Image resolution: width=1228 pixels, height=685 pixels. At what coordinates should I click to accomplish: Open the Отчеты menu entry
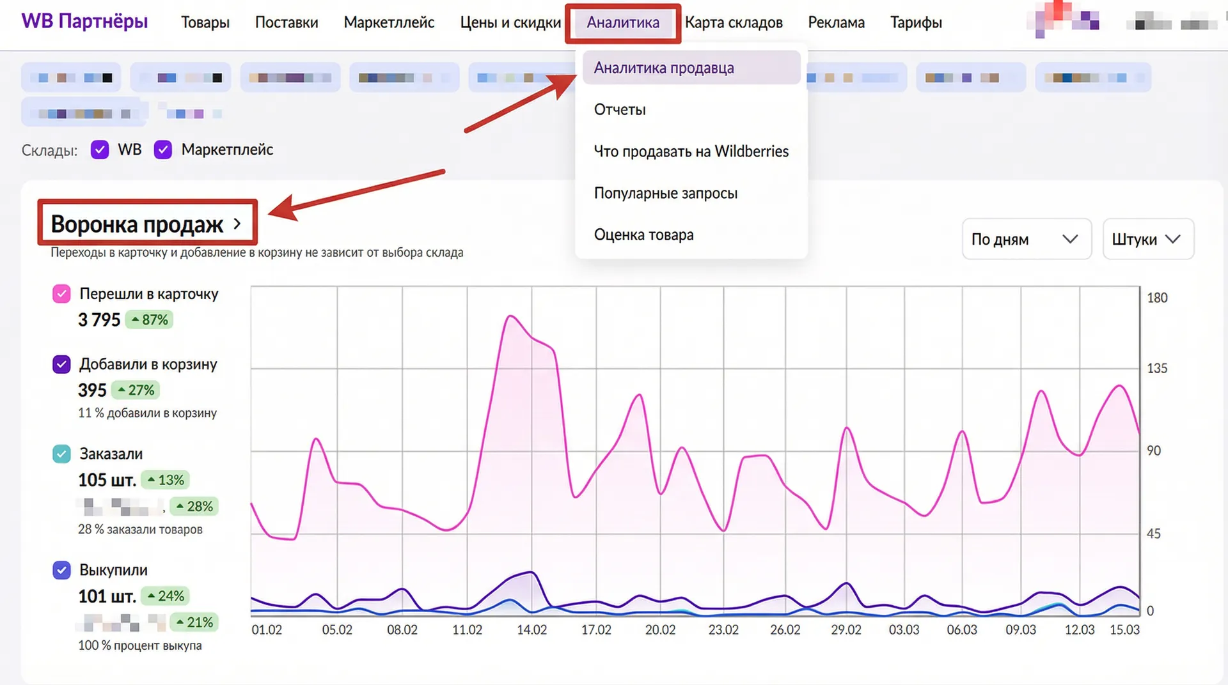pos(620,109)
